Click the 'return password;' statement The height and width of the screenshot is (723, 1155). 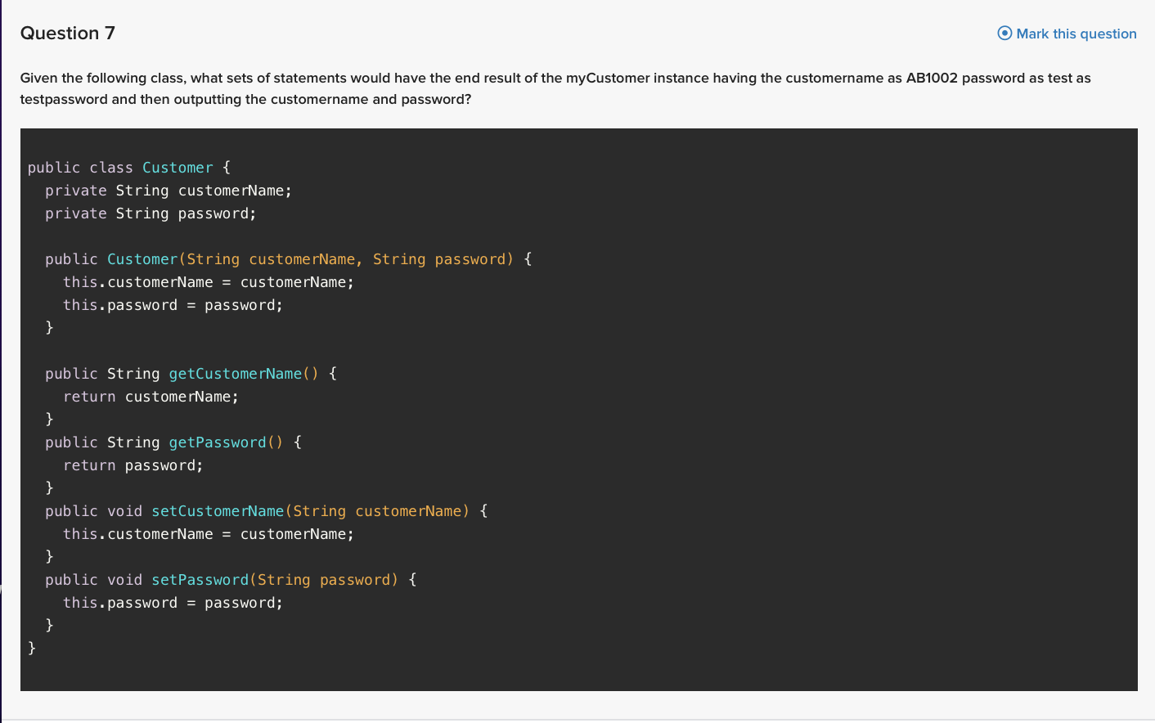pos(133,465)
